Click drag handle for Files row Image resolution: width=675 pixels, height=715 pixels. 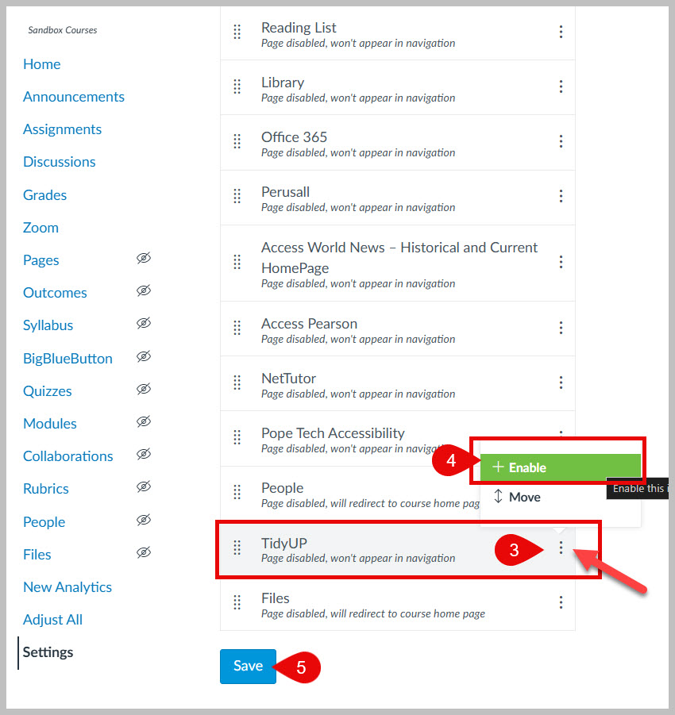pos(237,602)
